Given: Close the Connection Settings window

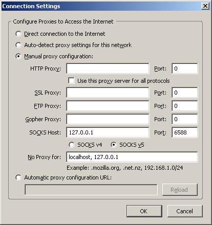Looking at the screenshot, I should [x=205, y=6].
